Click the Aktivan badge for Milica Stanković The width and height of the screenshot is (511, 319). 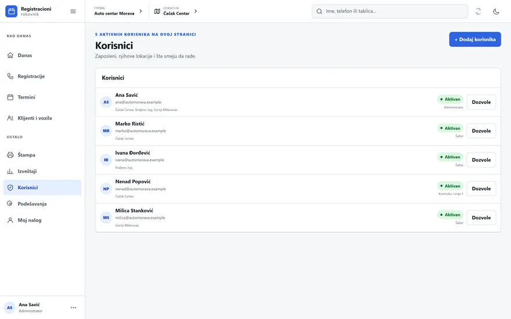(450, 215)
